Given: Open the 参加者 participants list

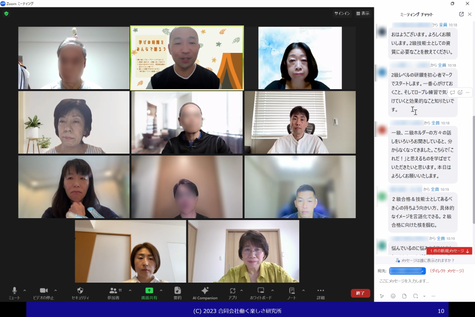Looking at the screenshot, I should (x=113, y=292).
